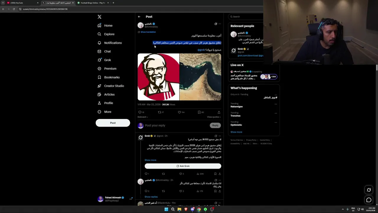Open three-dot menu on Almtnabby's reply
The height and width of the screenshot is (213, 378).
pyautogui.click(x=219, y=180)
